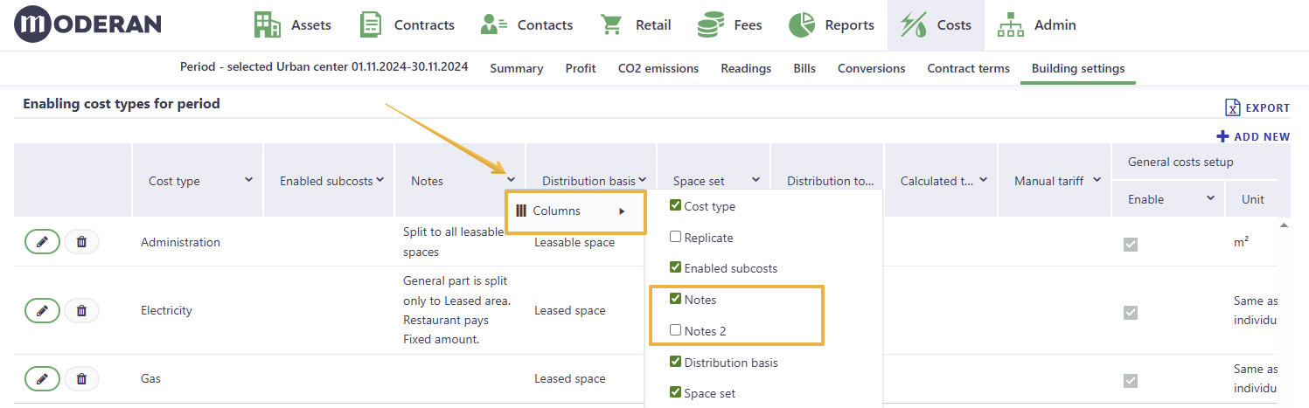Delete the Electricity row with trash icon
The height and width of the screenshot is (408, 1309).
pyautogui.click(x=81, y=310)
